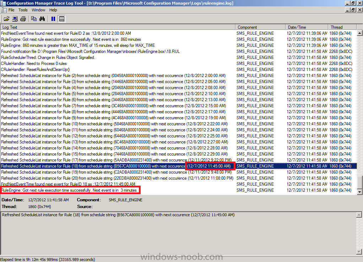Open the Window menu
This screenshot has width=363, height=262.
coord(38,10)
